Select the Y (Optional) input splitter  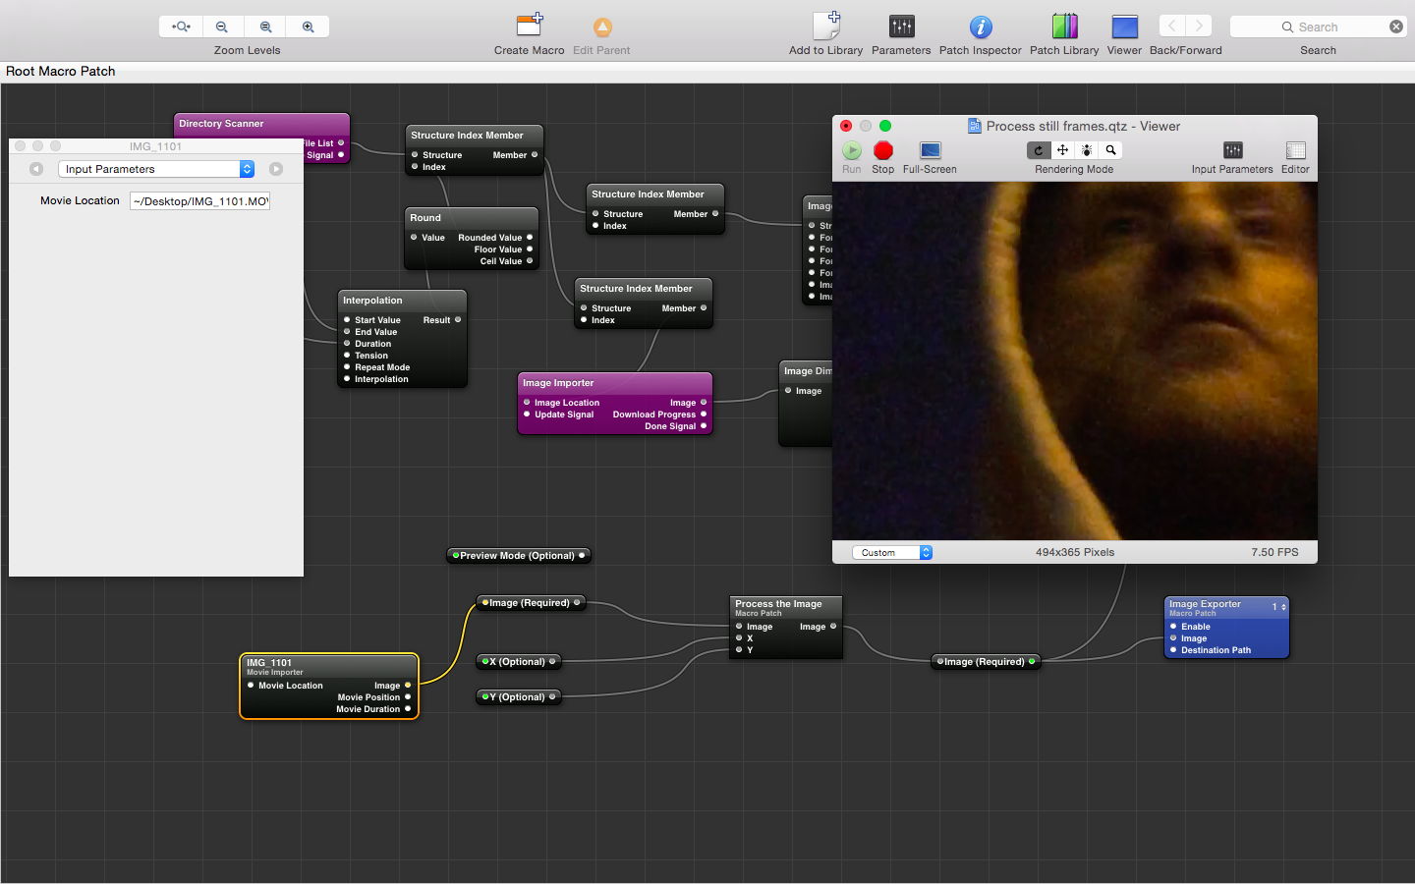[518, 697]
